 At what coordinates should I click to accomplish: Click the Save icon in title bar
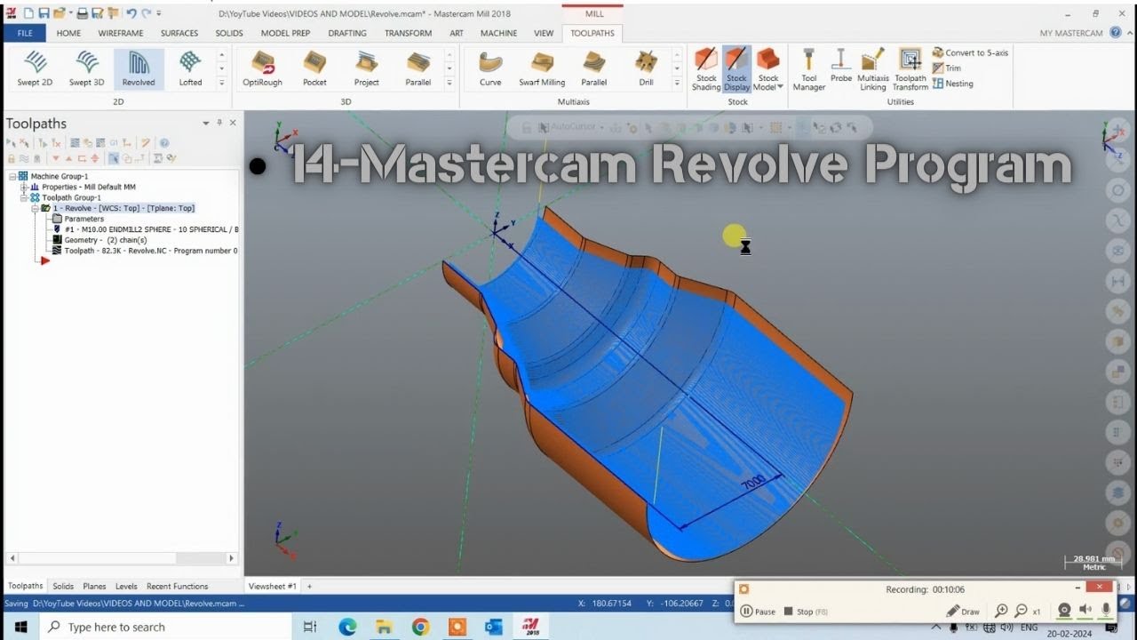tap(44, 13)
